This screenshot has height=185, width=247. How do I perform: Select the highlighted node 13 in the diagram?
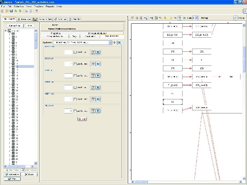(173, 102)
